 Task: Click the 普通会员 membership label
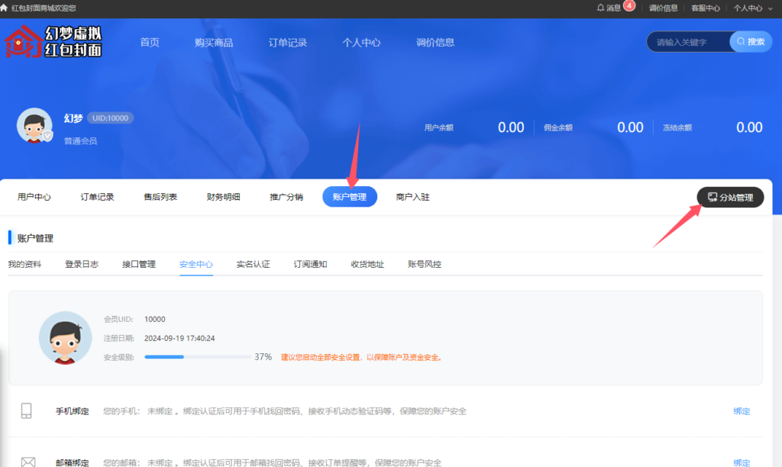80,141
